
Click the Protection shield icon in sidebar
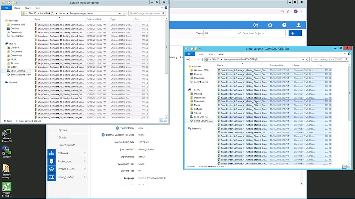pyautogui.click(x=52, y=161)
